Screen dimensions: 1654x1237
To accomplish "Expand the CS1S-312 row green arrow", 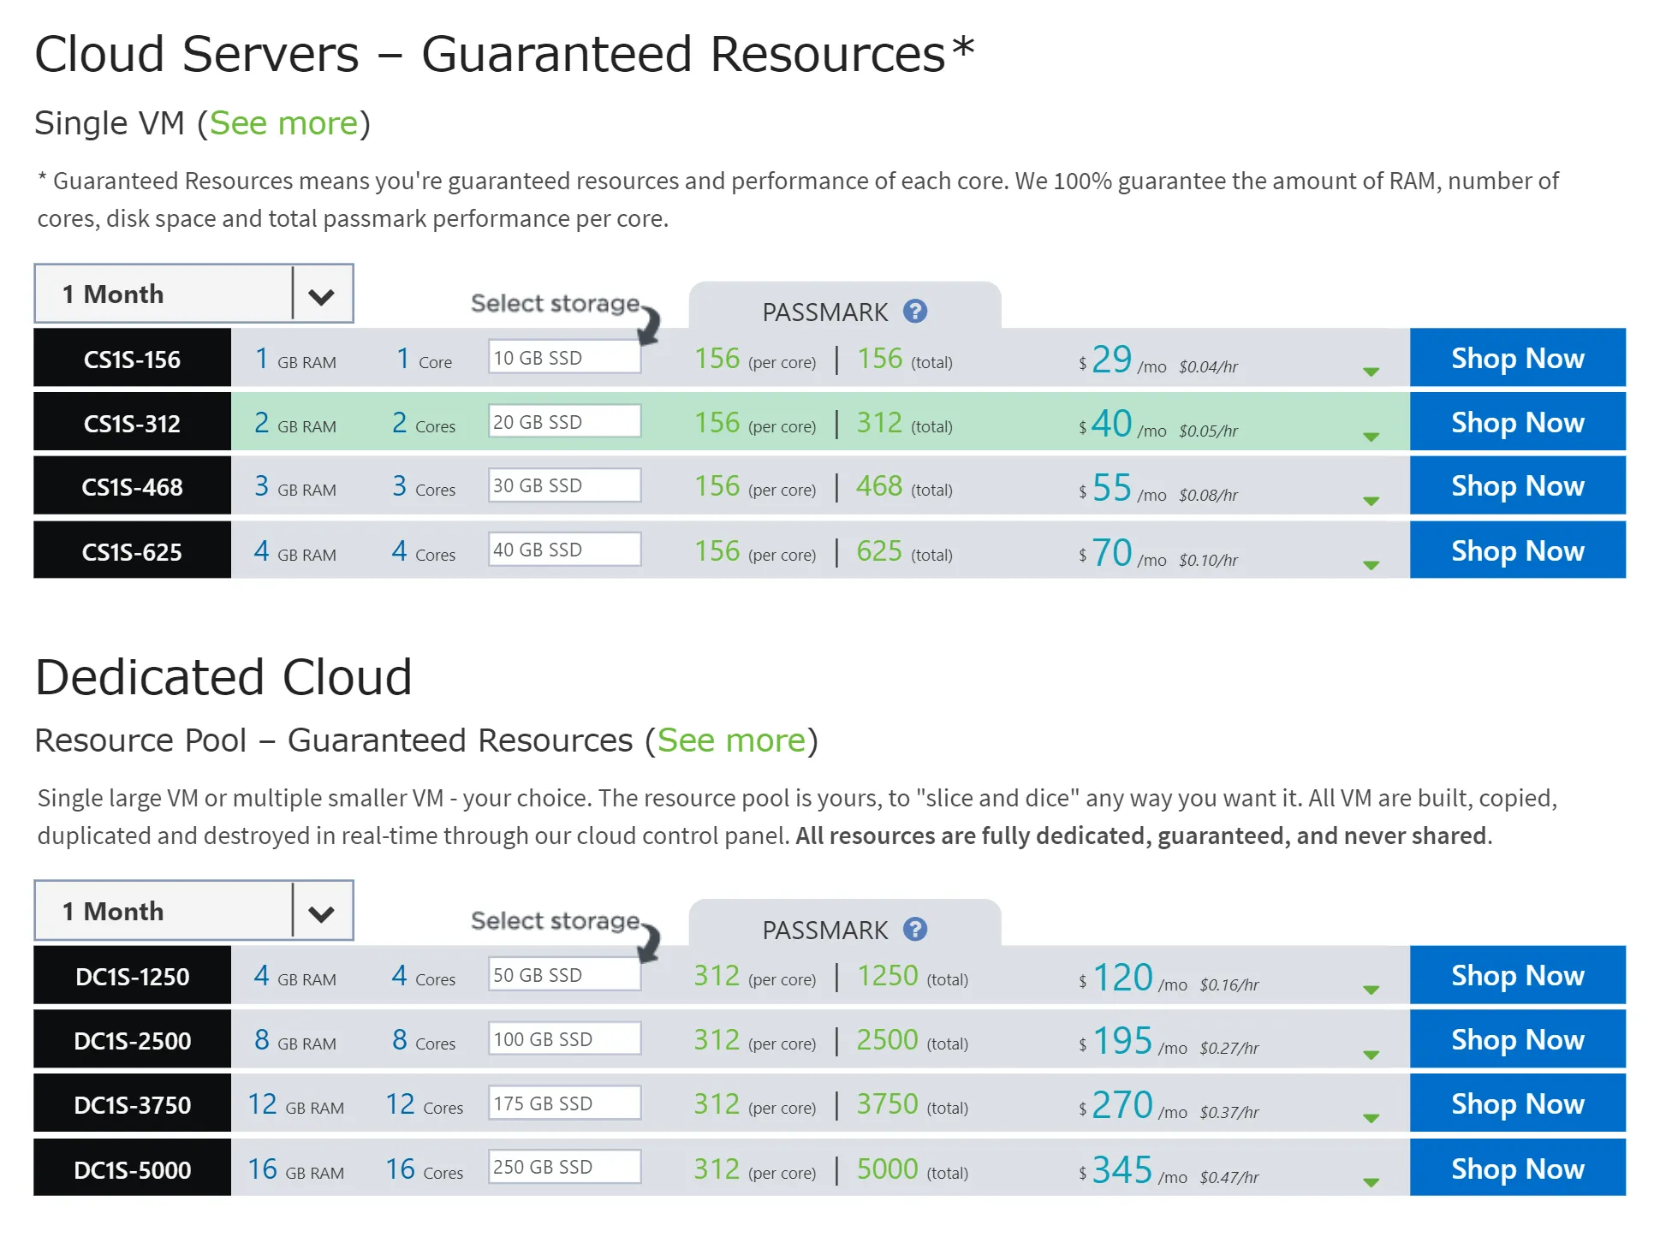I will [1371, 437].
